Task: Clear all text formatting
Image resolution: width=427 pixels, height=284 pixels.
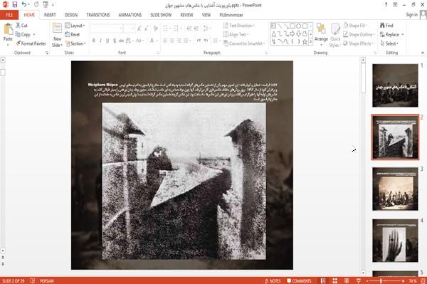Action: click(x=155, y=28)
